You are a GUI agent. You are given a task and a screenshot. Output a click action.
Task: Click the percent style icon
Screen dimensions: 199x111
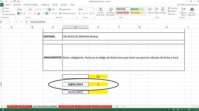(x=84, y=13)
